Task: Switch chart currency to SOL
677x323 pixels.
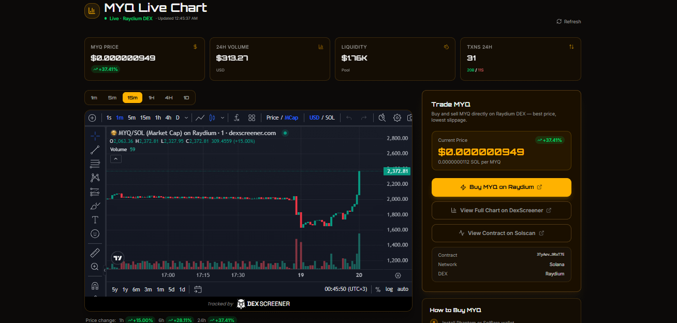Action: pos(330,118)
